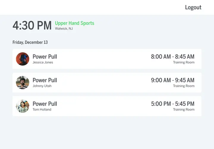Click Training Room under the 9:00 AM session
The height and width of the screenshot is (149, 214).
184,86
